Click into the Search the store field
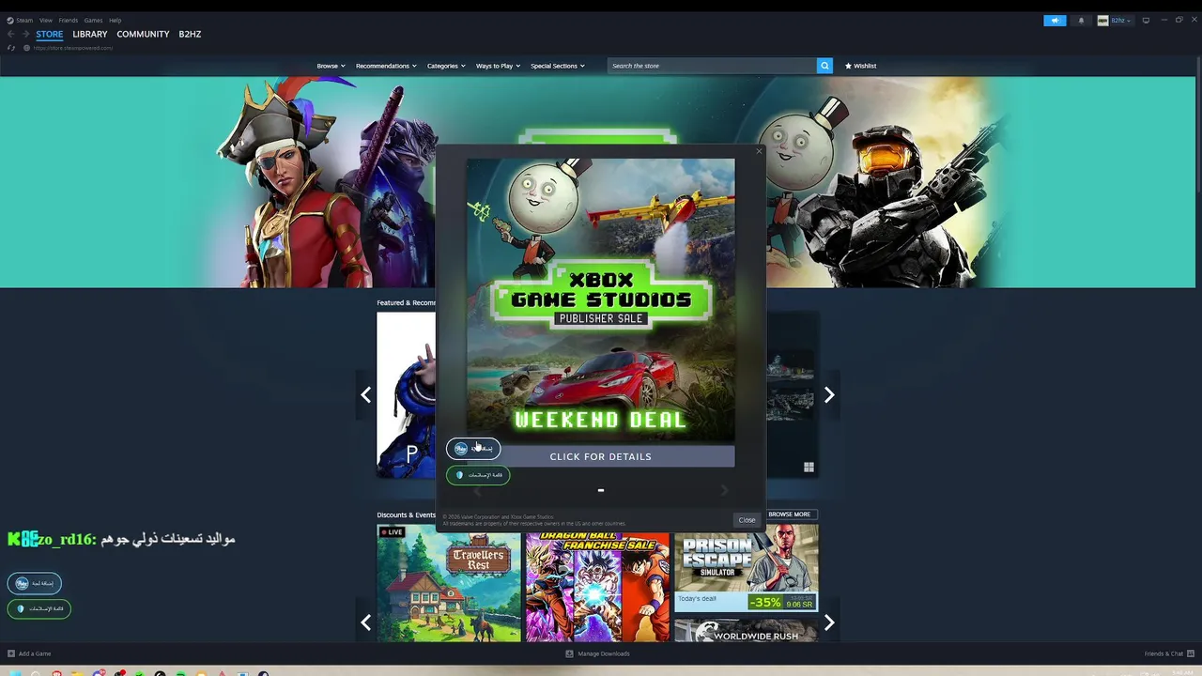Viewport: 1202px width, 676px height. click(x=712, y=66)
